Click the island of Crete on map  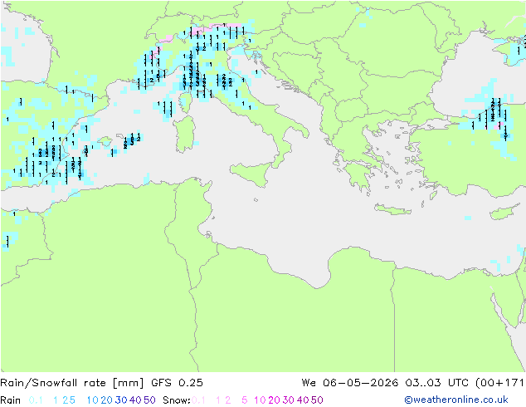pyautogui.click(x=392, y=209)
